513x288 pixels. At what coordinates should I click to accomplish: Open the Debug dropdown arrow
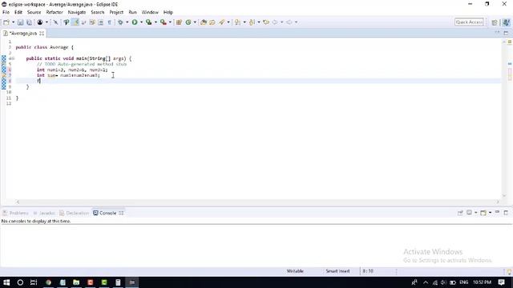tap(127, 22)
